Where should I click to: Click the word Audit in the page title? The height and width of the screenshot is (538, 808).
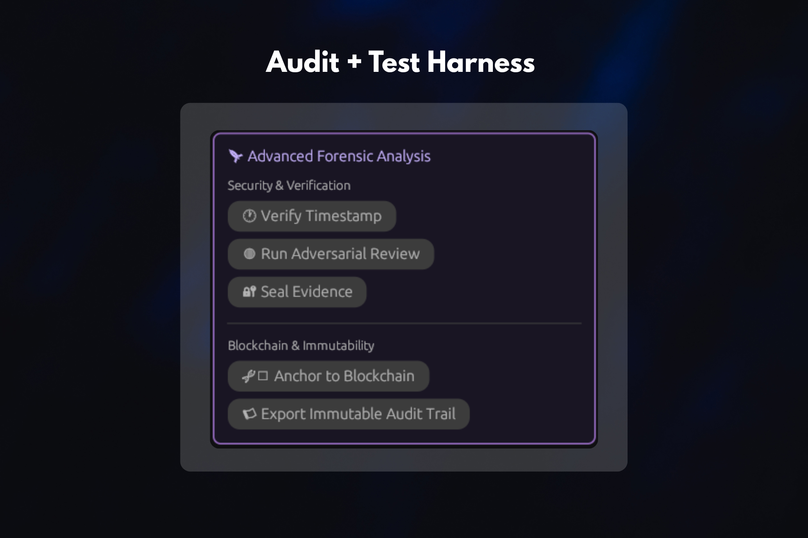coord(302,62)
